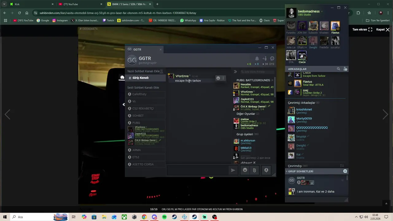The image size is (393, 221).
Task: Select Nexable in PUBG member list
Action: [x=254, y=86]
